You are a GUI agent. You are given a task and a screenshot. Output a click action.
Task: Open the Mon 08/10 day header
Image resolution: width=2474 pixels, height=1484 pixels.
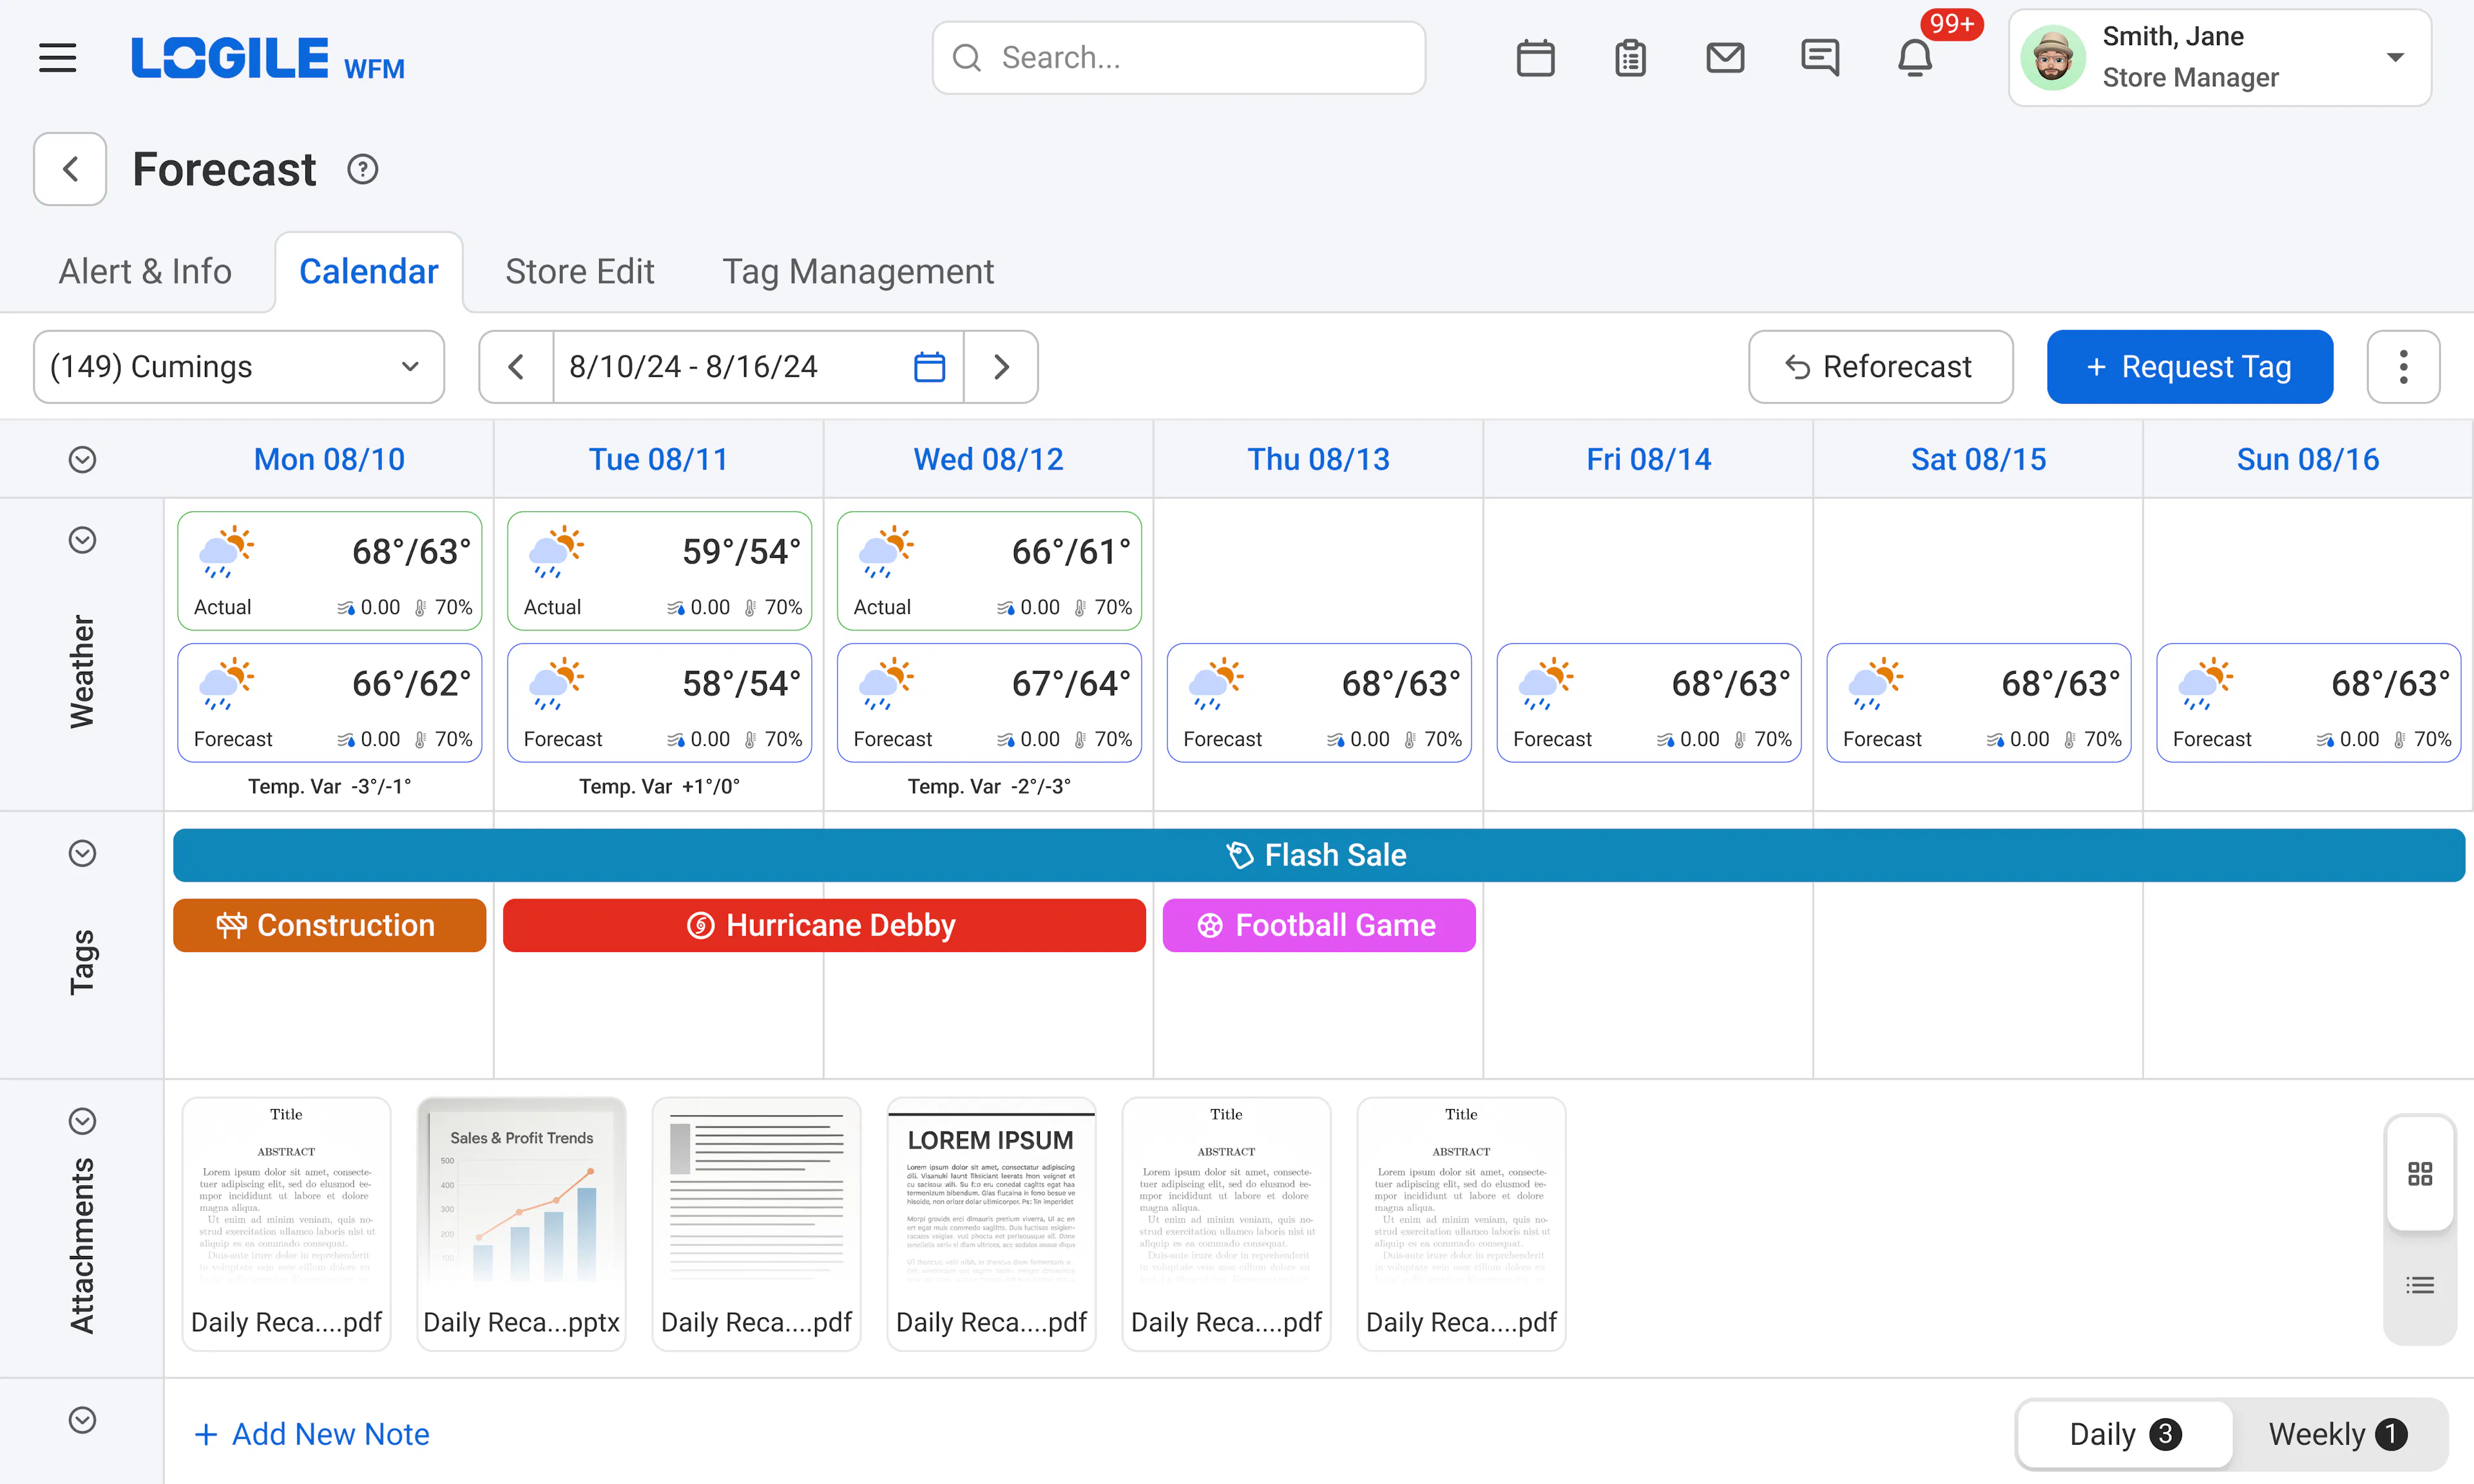pos(329,459)
